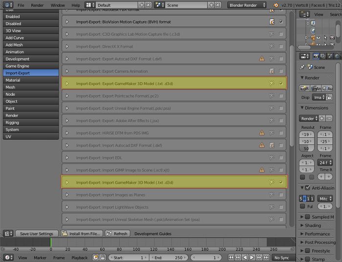342x262 pixels.
Task: Open the Window menu
Action: pyautogui.click(x=58, y=5)
